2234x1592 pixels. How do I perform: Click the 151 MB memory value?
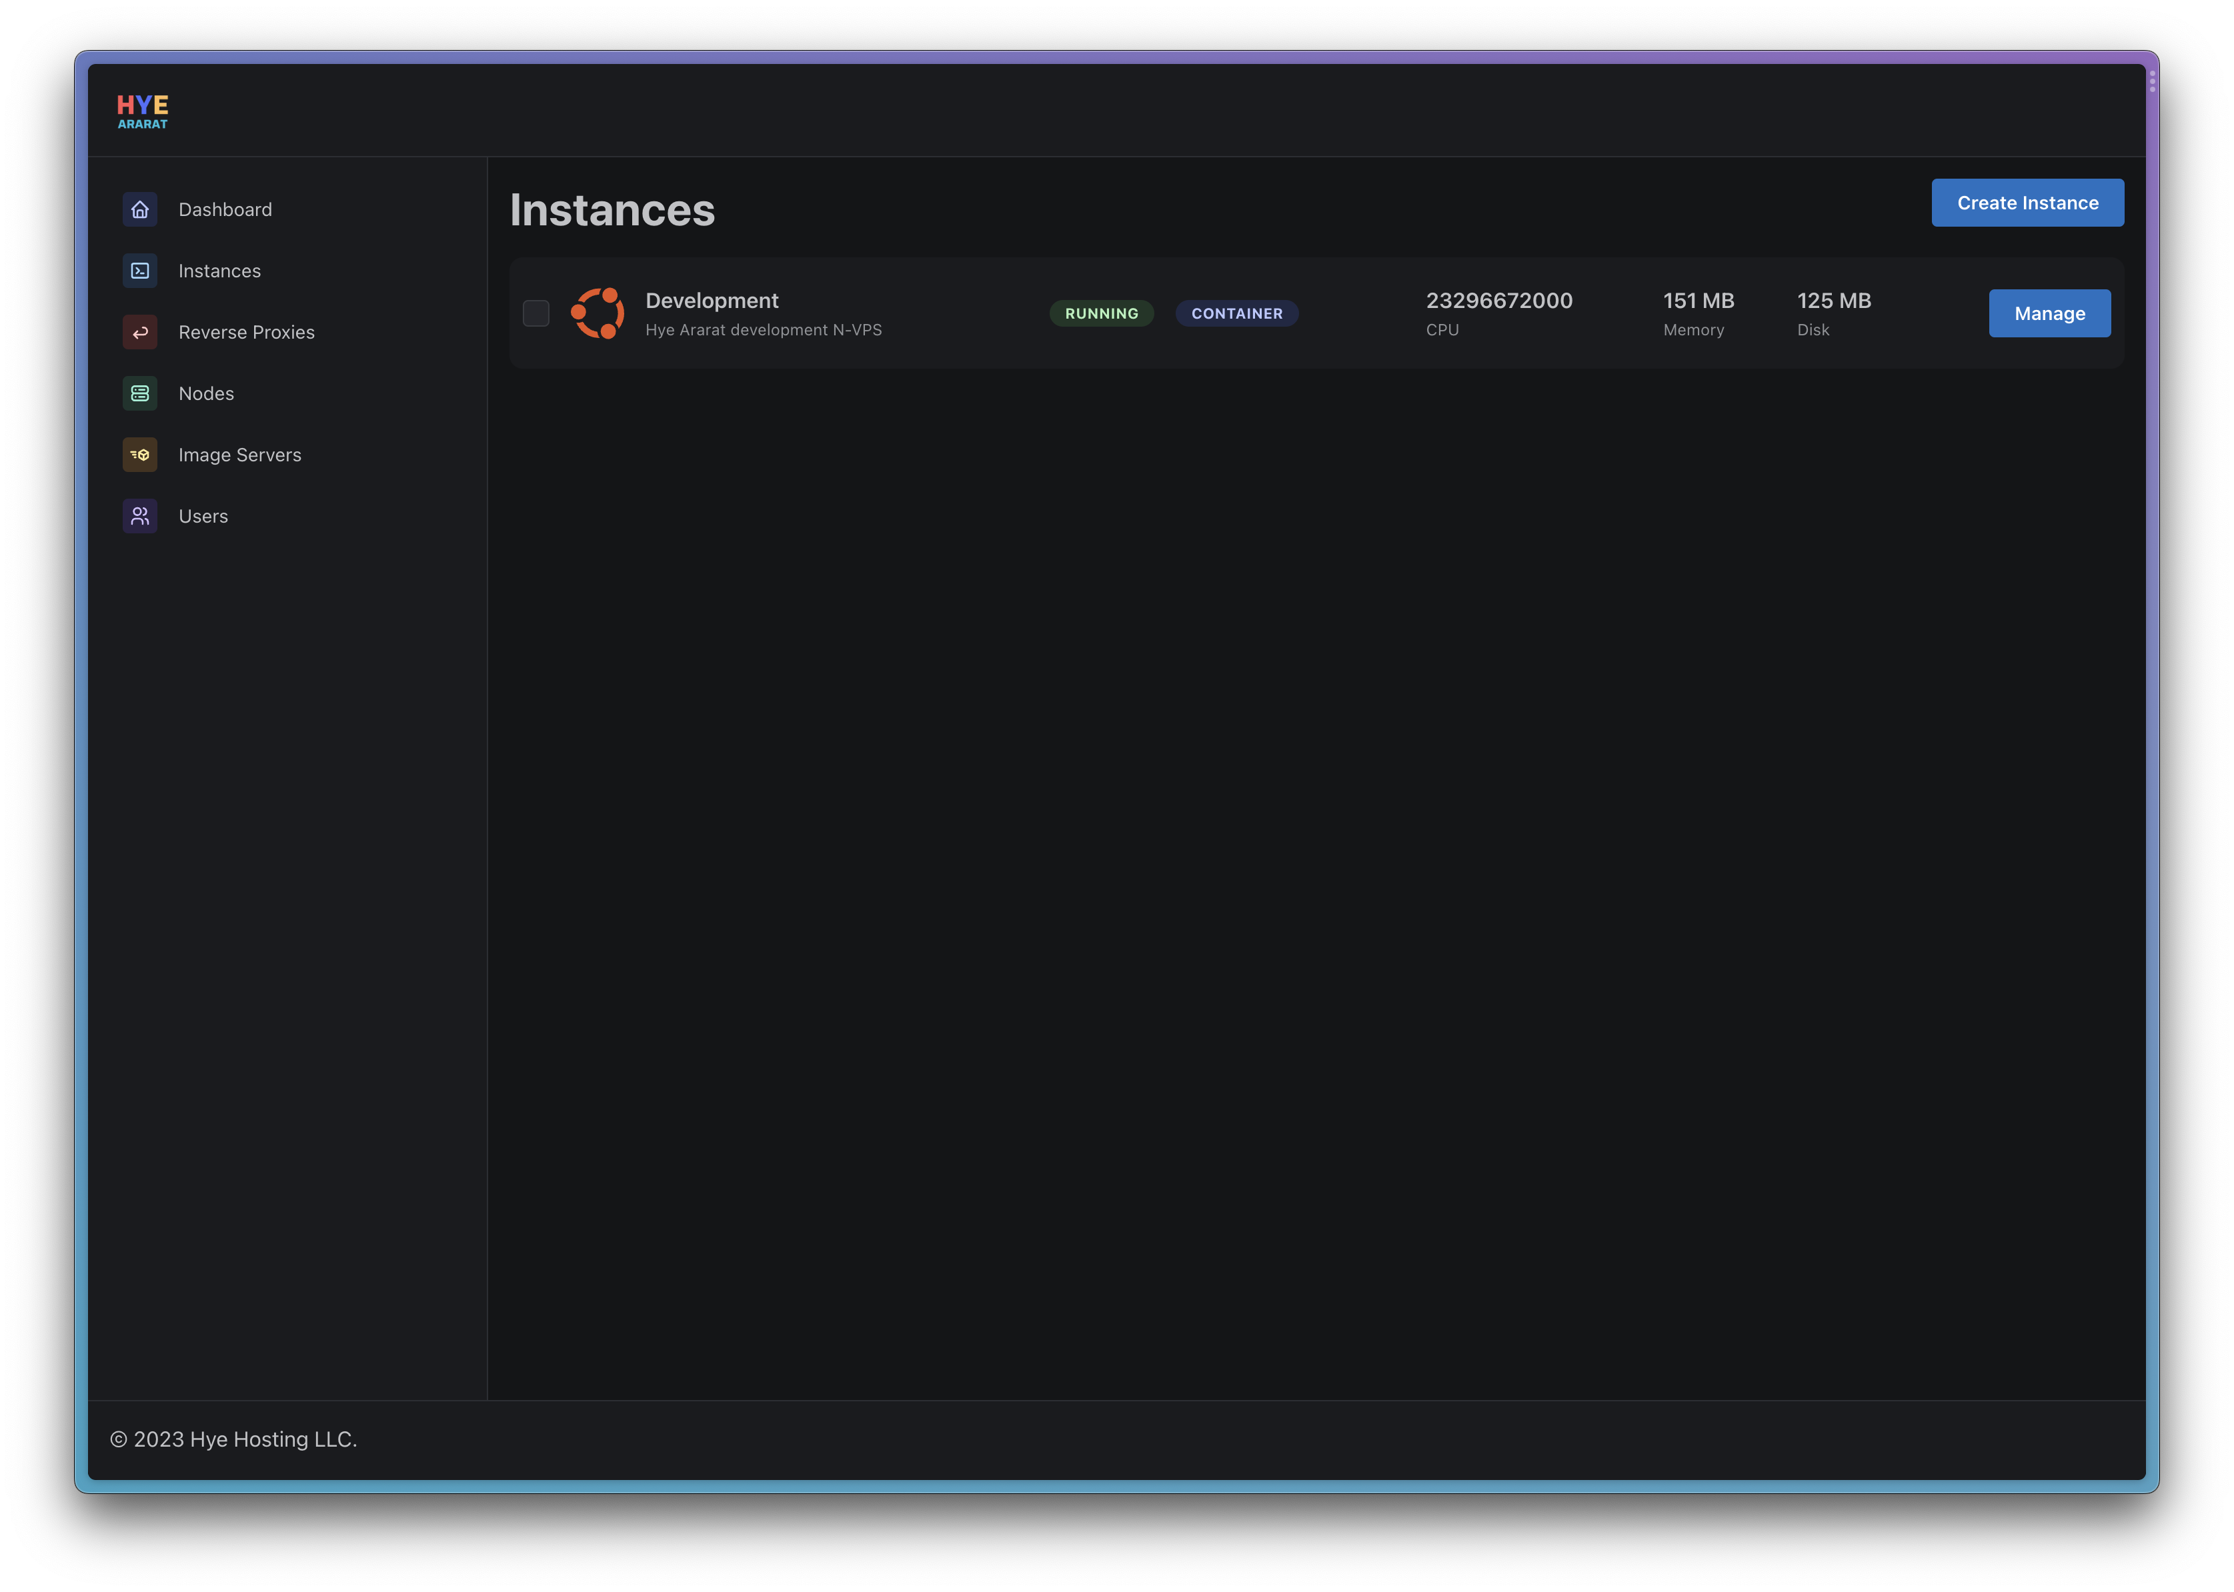coord(1699,301)
